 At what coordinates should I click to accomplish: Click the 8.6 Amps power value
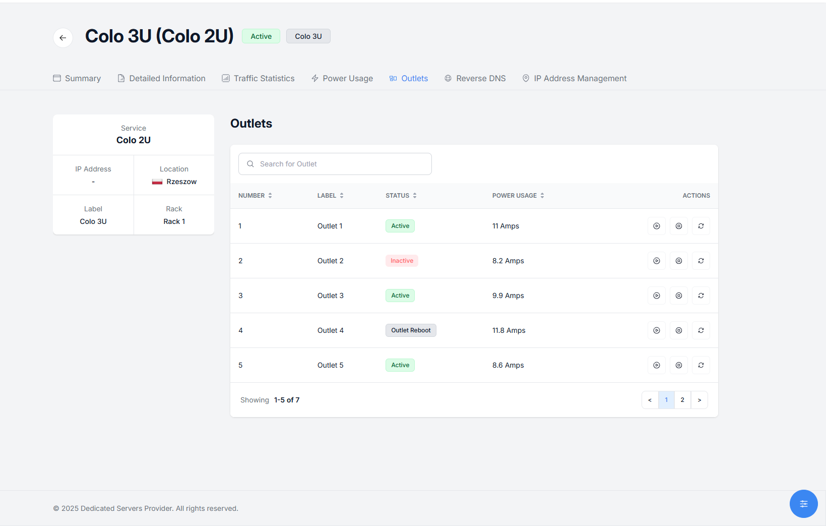(508, 365)
